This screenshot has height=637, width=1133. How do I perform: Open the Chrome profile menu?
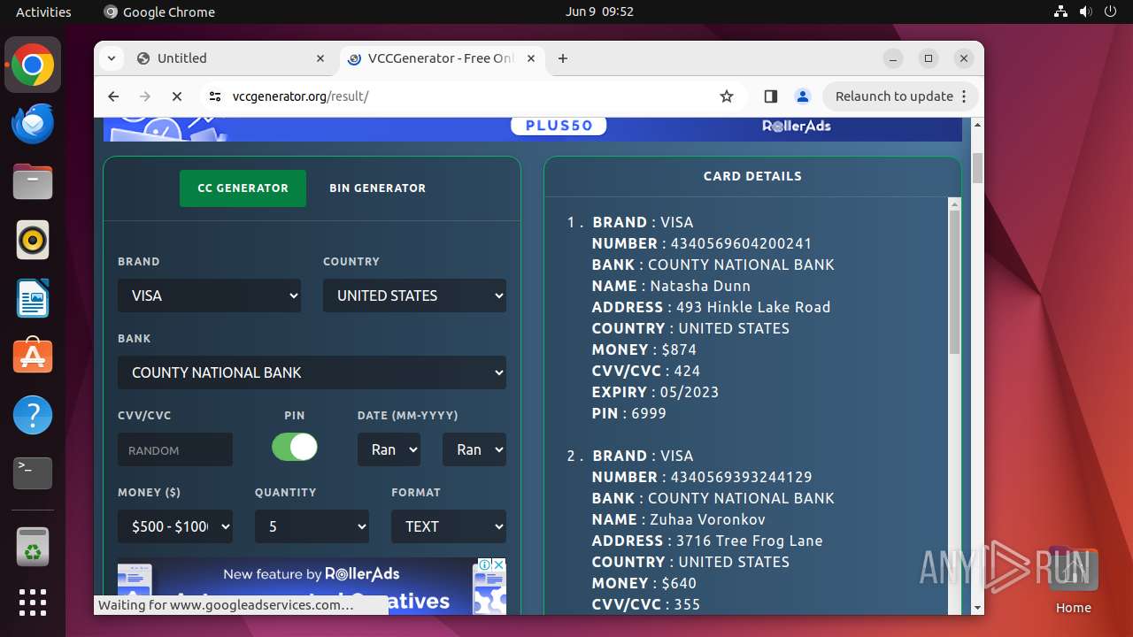tap(803, 96)
